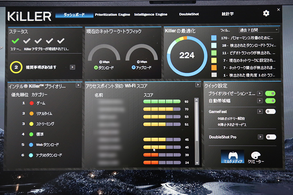293x195 pixels.
Task: Expand Prioritization Engine quick setting arrow
Action: (260, 93)
